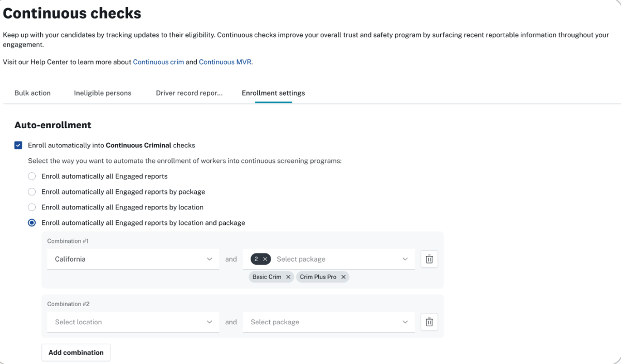Viewport: 621px width, 364px height.
Task: Expand Combination #1 package dropdown chevron
Action: (405, 259)
